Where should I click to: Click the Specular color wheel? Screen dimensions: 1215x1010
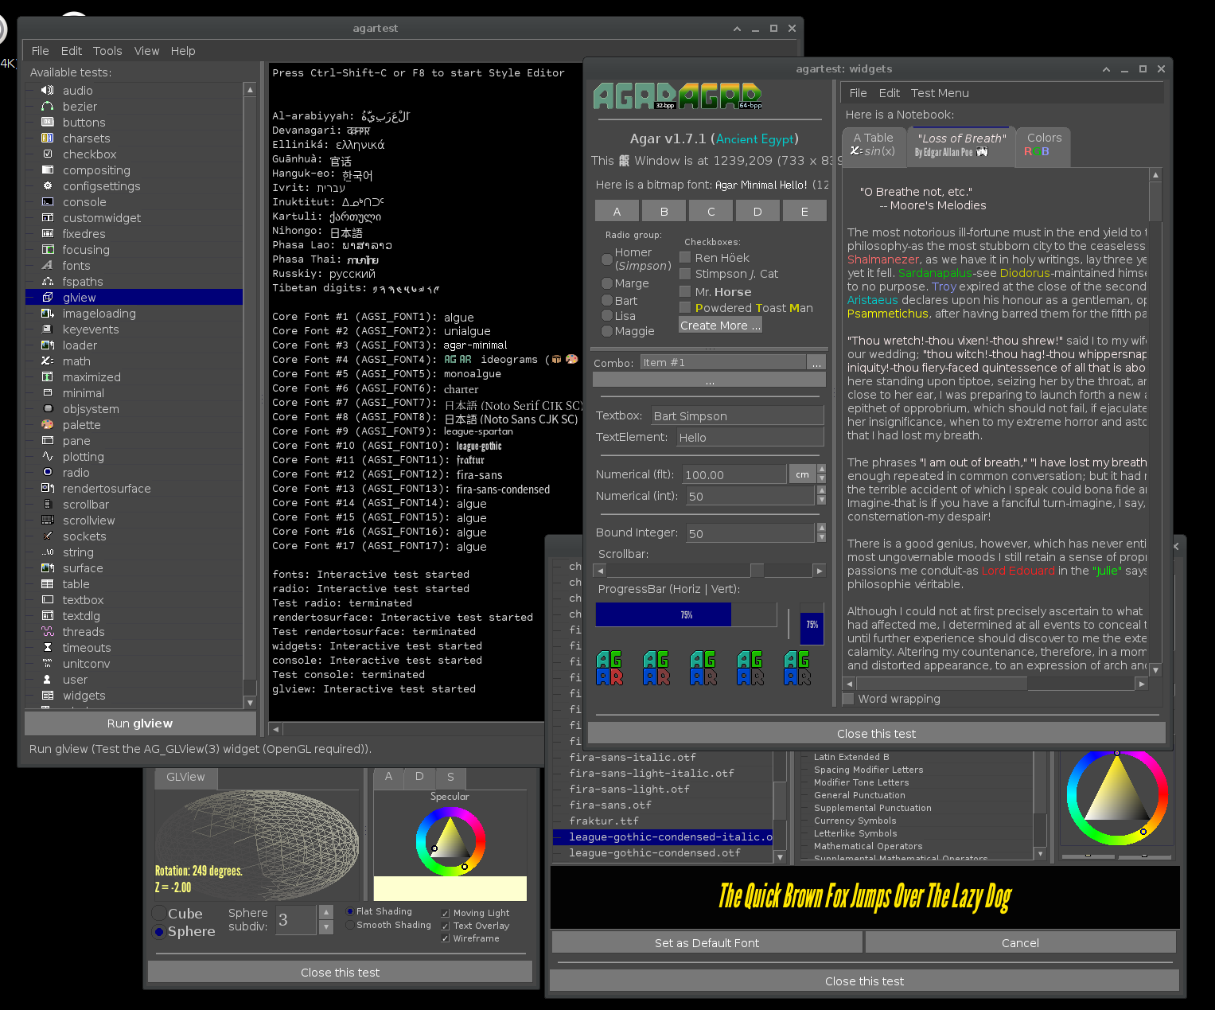tap(450, 842)
